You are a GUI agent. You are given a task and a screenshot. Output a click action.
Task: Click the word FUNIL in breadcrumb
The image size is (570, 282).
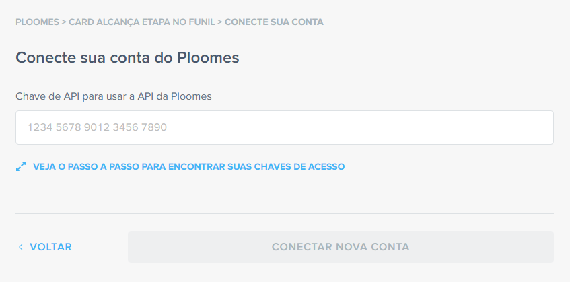tap(201, 22)
